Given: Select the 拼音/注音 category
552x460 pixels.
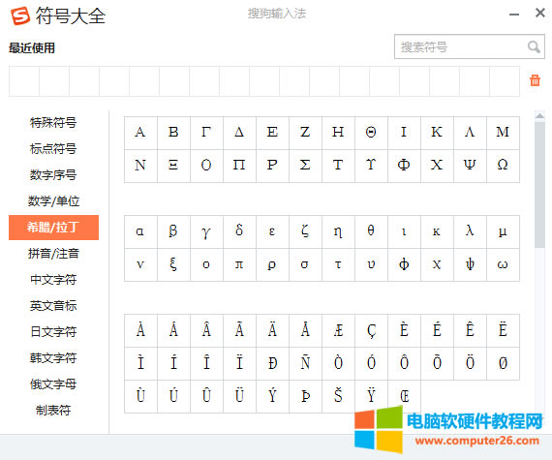Looking at the screenshot, I should 53,254.
